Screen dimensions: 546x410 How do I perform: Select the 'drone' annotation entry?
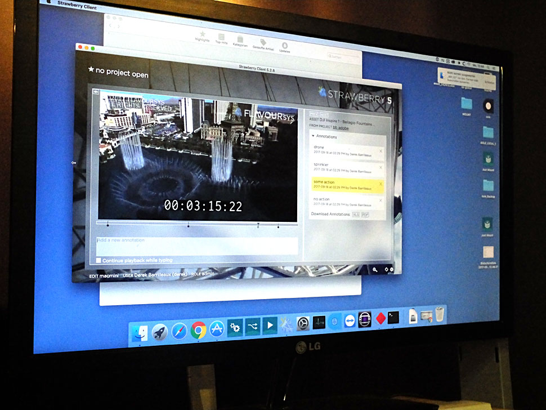pyautogui.click(x=347, y=151)
